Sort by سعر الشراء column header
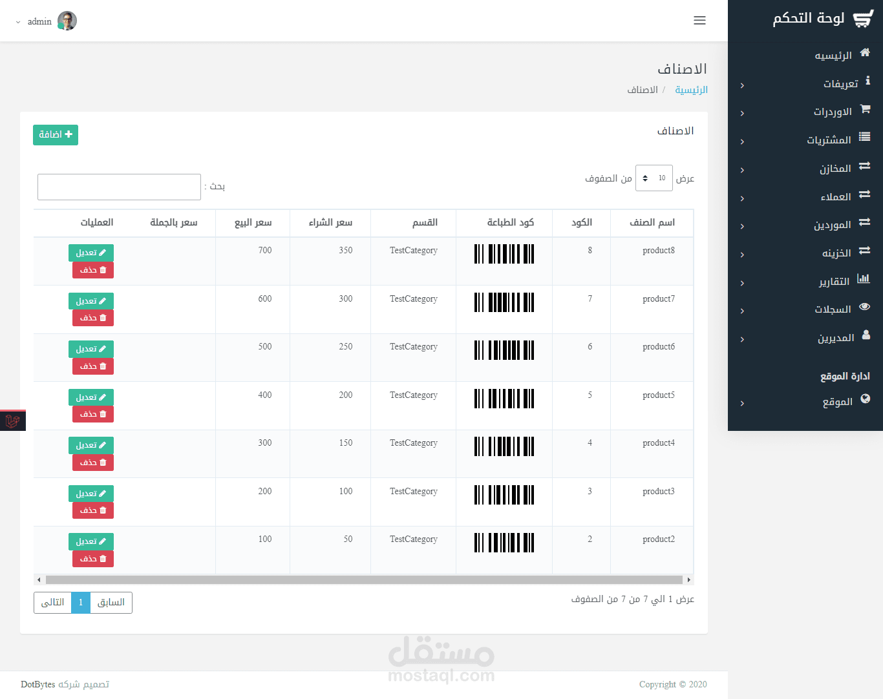 330,223
